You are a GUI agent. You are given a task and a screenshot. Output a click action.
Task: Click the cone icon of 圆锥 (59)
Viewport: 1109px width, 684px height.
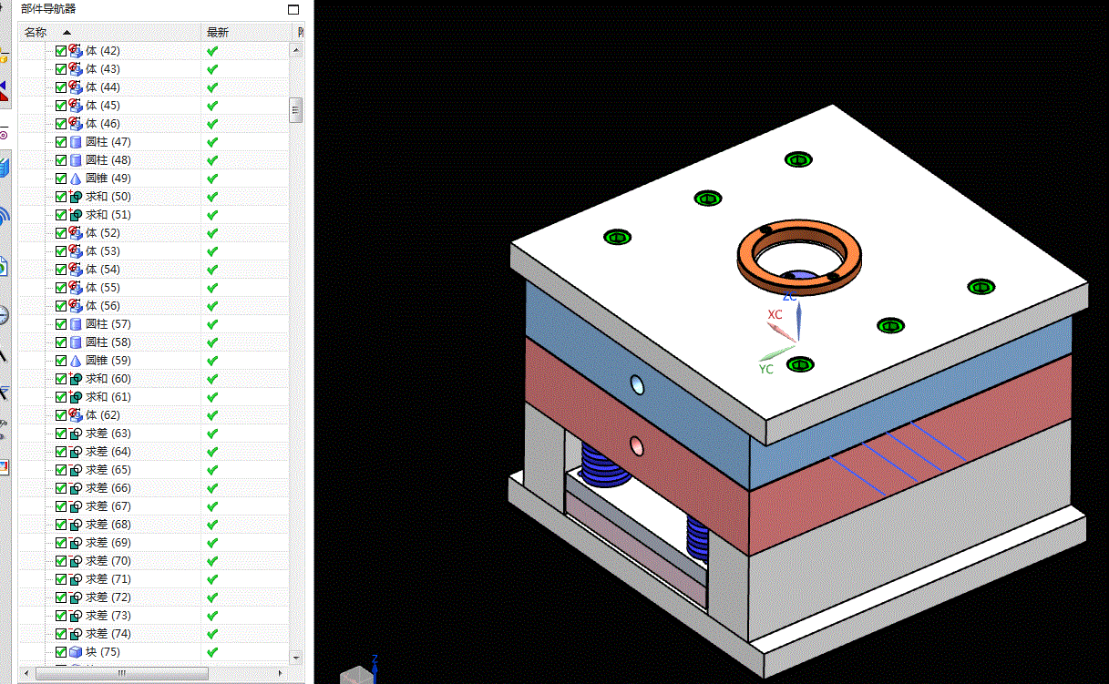pyautogui.click(x=76, y=361)
